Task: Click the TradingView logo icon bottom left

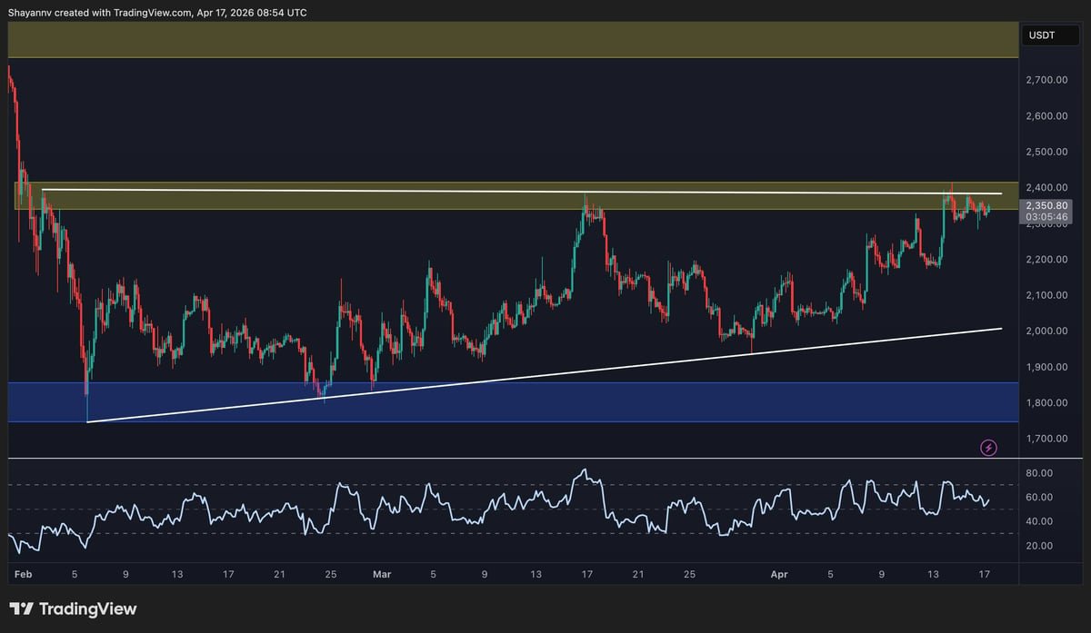Action: pos(22,609)
